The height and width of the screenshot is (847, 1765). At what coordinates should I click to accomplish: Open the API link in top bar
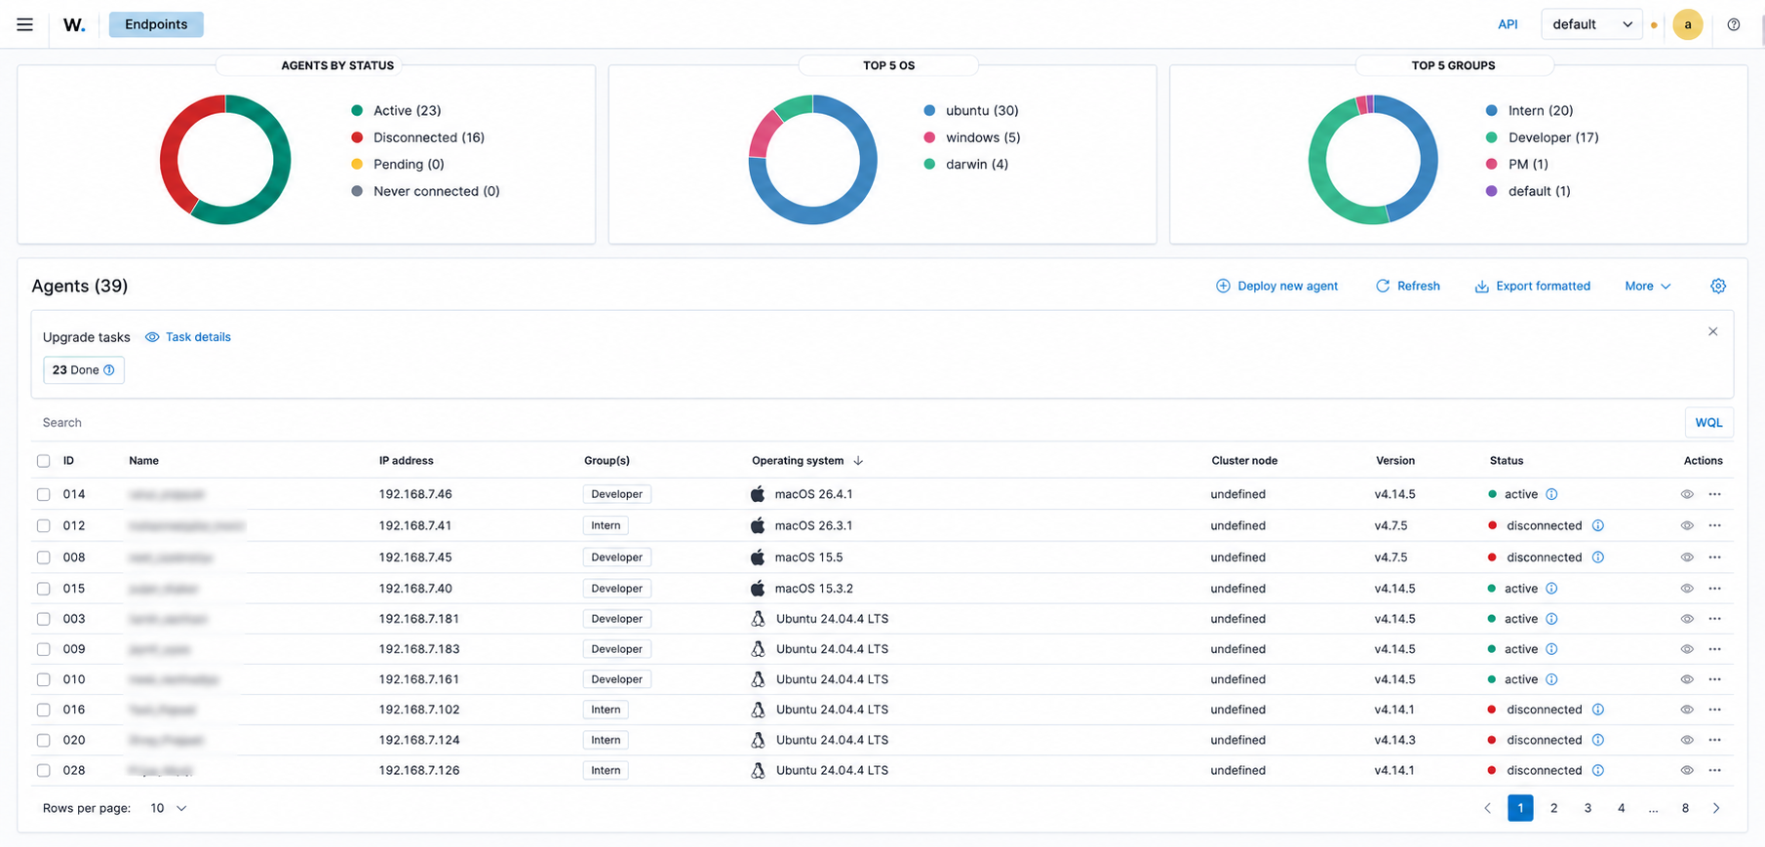pyautogui.click(x=1508, y=24)
